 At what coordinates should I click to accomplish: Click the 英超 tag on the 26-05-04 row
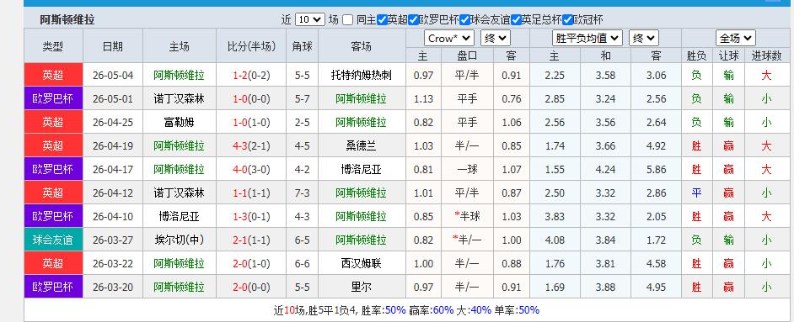pos(53,75)
